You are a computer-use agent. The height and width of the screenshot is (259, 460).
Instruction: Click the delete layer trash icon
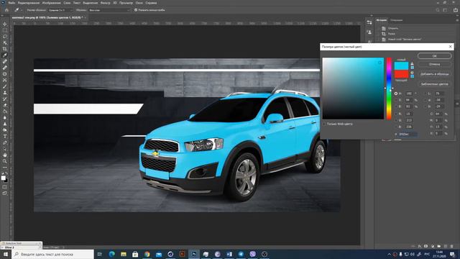pos(451,246)
